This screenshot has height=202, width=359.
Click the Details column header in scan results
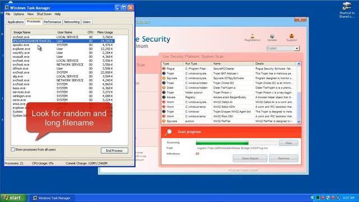click(275, 63)
